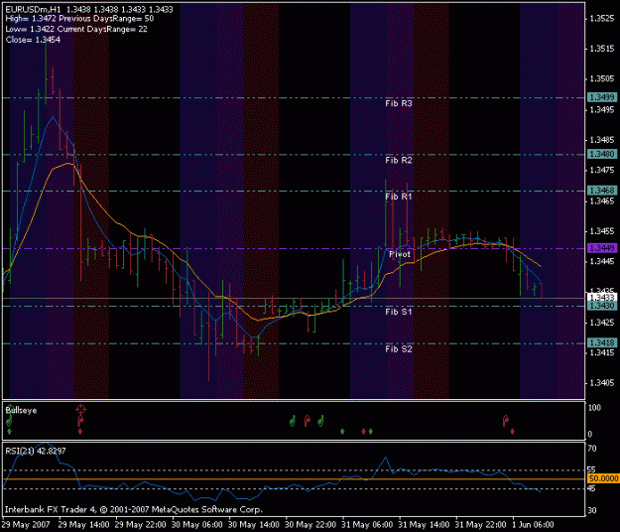Click the red signal marker nearest 1 Jun 06:00 in Bullseye panel
This screenshot has width=620, height=532.
coord(512,431)
